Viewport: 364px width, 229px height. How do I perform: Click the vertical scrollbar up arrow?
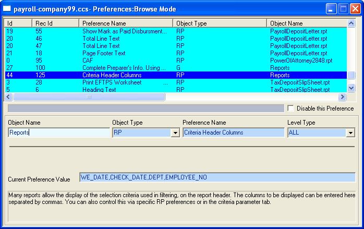pos(351,23)
